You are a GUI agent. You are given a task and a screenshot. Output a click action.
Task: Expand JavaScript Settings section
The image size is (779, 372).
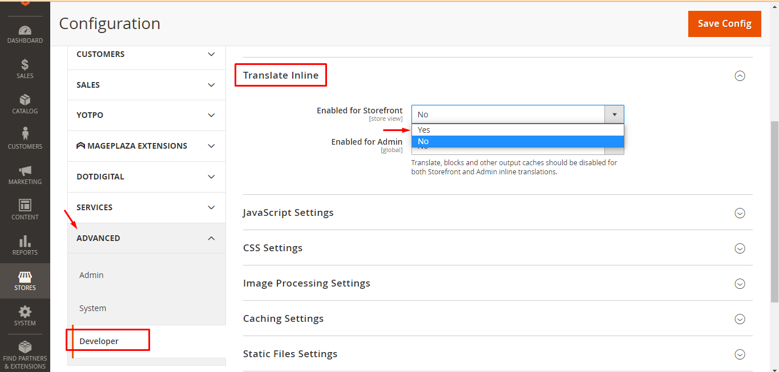[x=740, y=213]
